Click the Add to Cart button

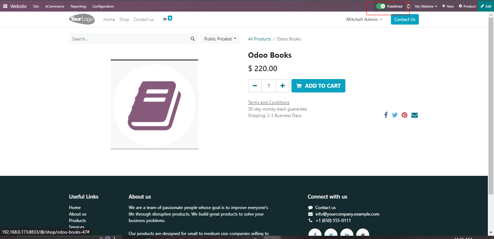click(x=318, y=86)
